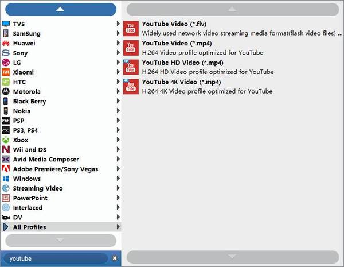Click the youtube search field

tap(56, 258)
